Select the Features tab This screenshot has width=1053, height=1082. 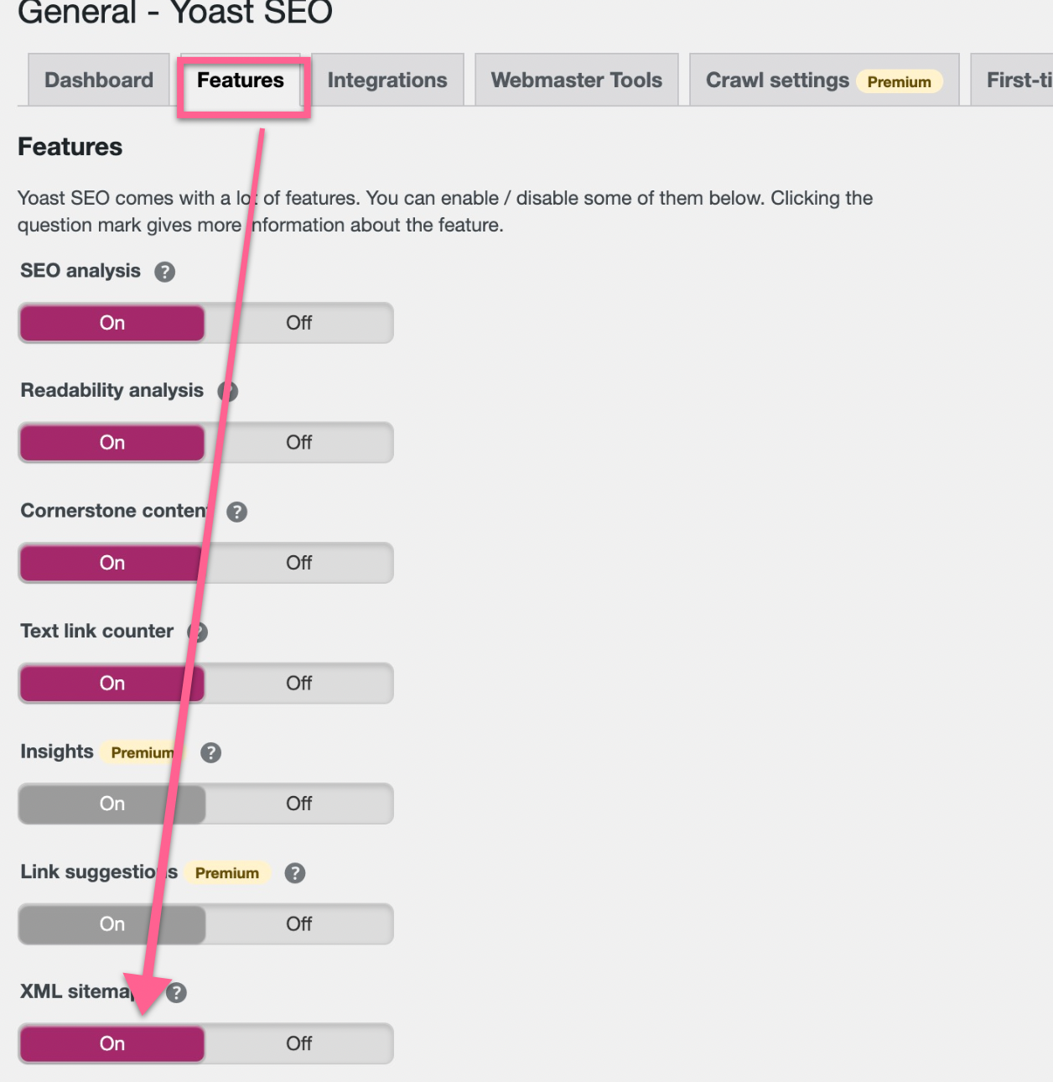click(241, 81)
